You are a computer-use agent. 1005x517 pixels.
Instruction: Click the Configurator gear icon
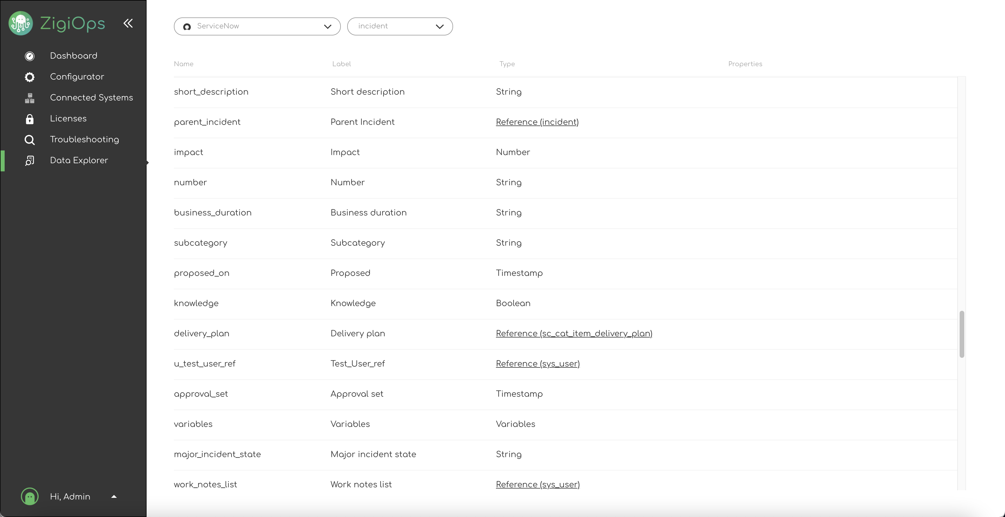click(x=30, y=77)
